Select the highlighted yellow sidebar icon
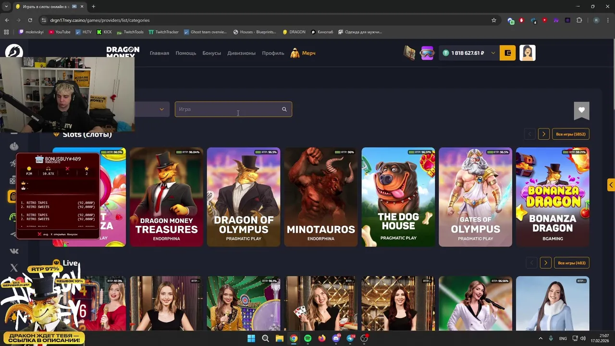 click(x=12, y=197)
